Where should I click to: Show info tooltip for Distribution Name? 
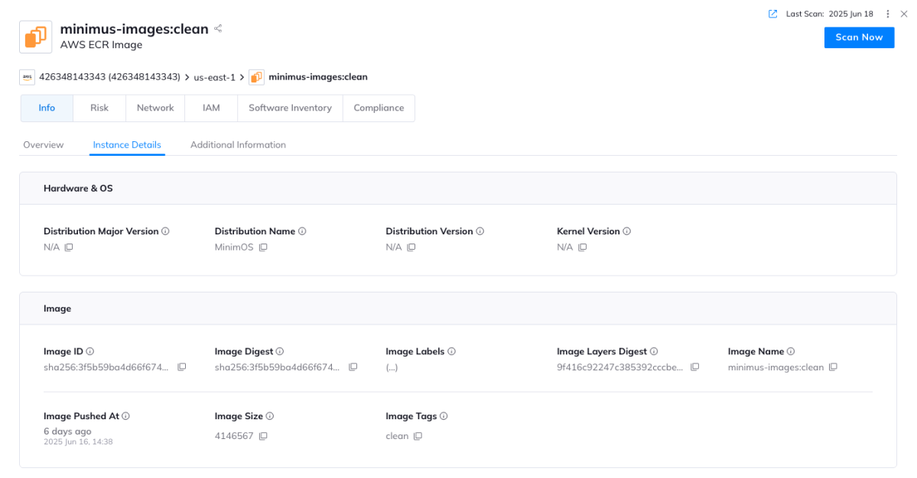pos(302,231)
